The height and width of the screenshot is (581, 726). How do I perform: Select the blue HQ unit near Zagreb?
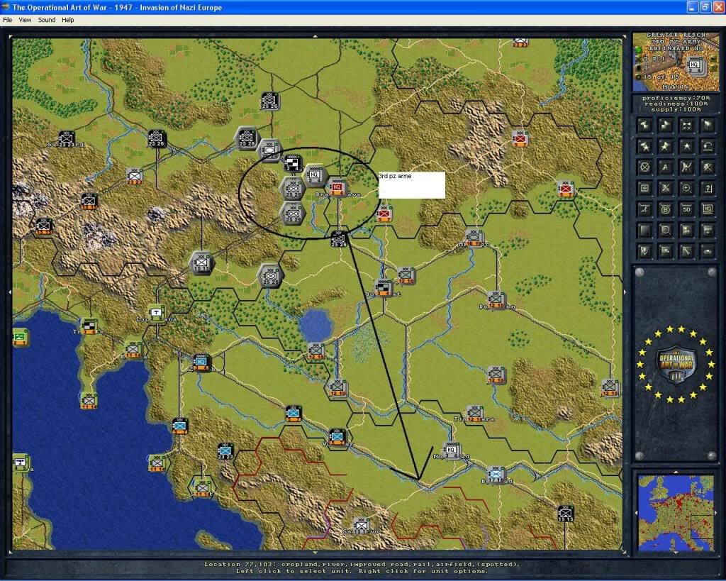[x=201, y=363]
